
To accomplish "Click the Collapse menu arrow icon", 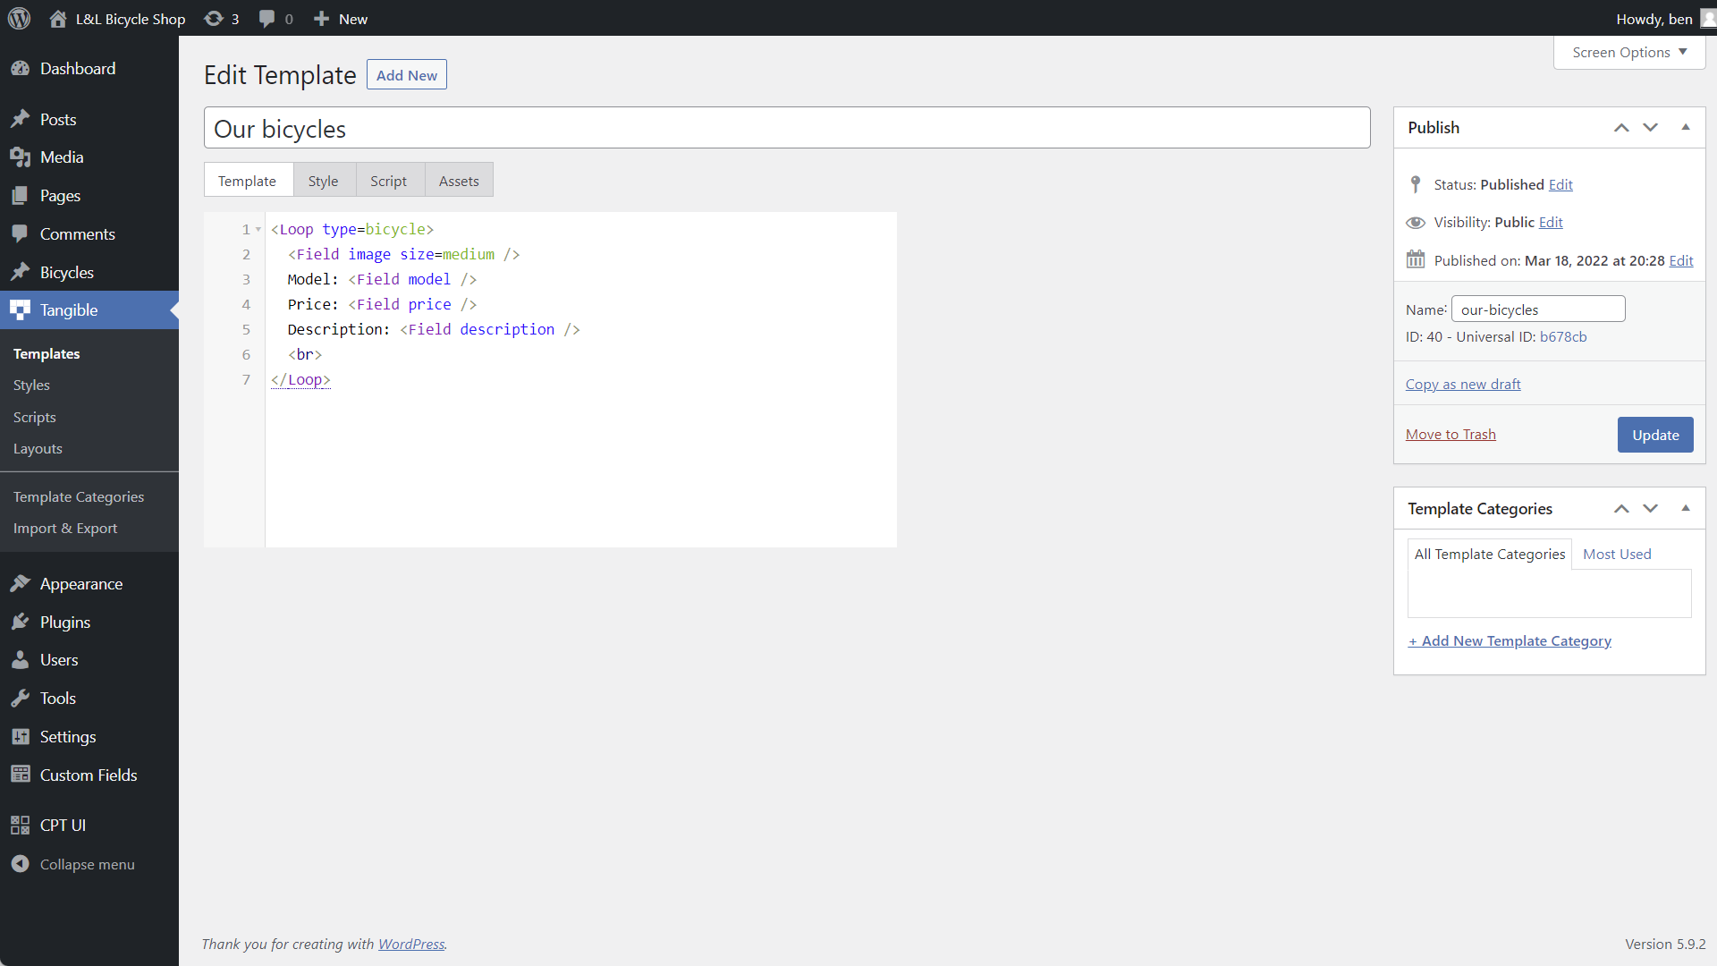I will coord(20,864).
